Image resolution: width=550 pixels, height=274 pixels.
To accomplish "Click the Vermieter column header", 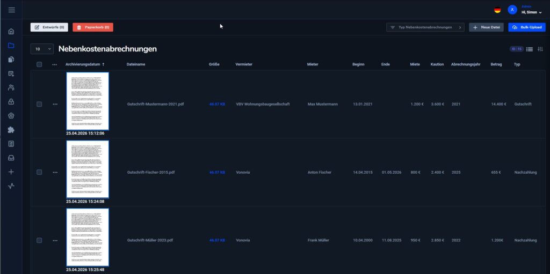I will click(244, 64).
